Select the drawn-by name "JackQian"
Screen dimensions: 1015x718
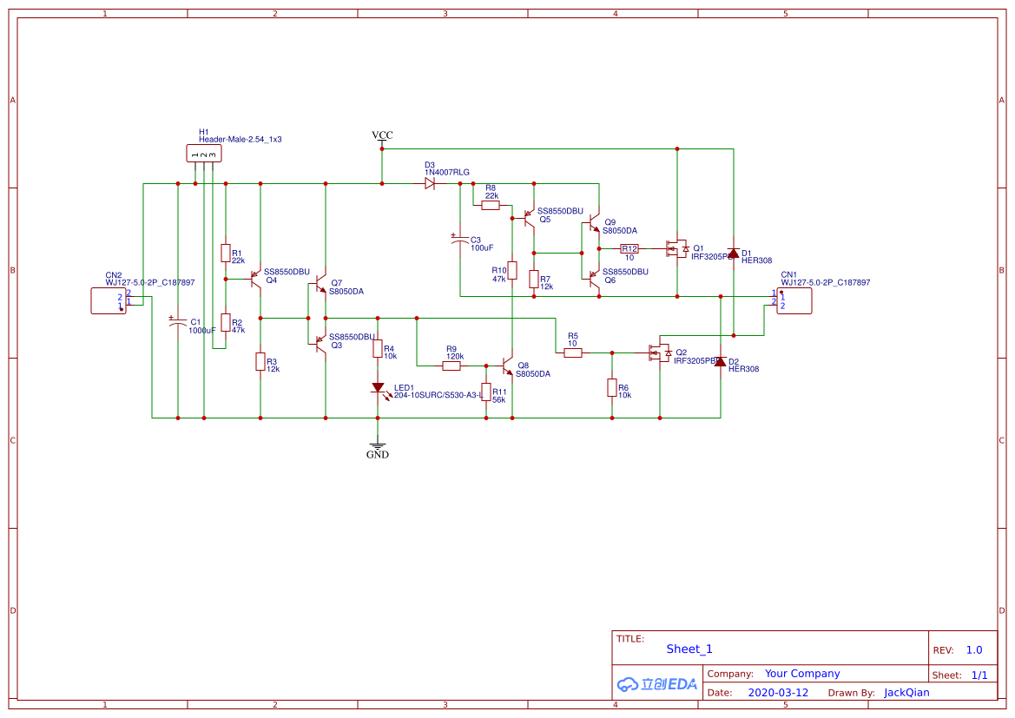click(x=906, y=693)
